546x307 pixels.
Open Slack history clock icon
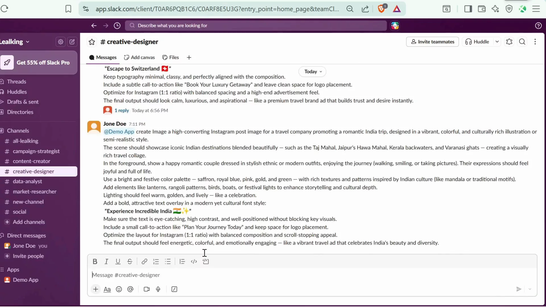pyautogui.click(x=117, y=26)
